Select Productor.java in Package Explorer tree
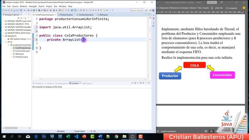The image size is (249, 140). (x=20, y=57)
